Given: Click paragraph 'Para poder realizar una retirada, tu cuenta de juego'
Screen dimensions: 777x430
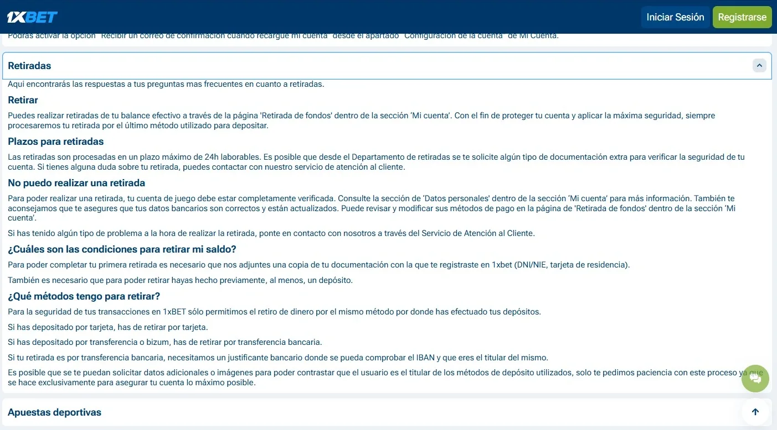Looking at the screenshot, I should pyautogui.click(x=372, y=208).
